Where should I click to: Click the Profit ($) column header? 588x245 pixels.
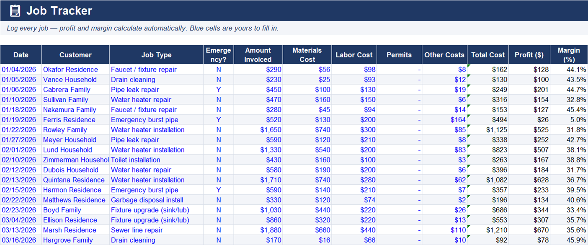click(x=529, y=55)
